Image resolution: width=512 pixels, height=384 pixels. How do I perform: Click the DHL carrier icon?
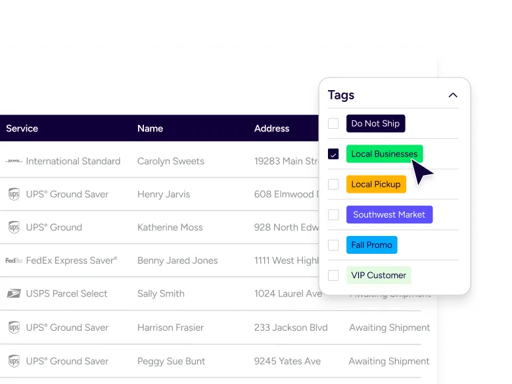click(14, 161)
